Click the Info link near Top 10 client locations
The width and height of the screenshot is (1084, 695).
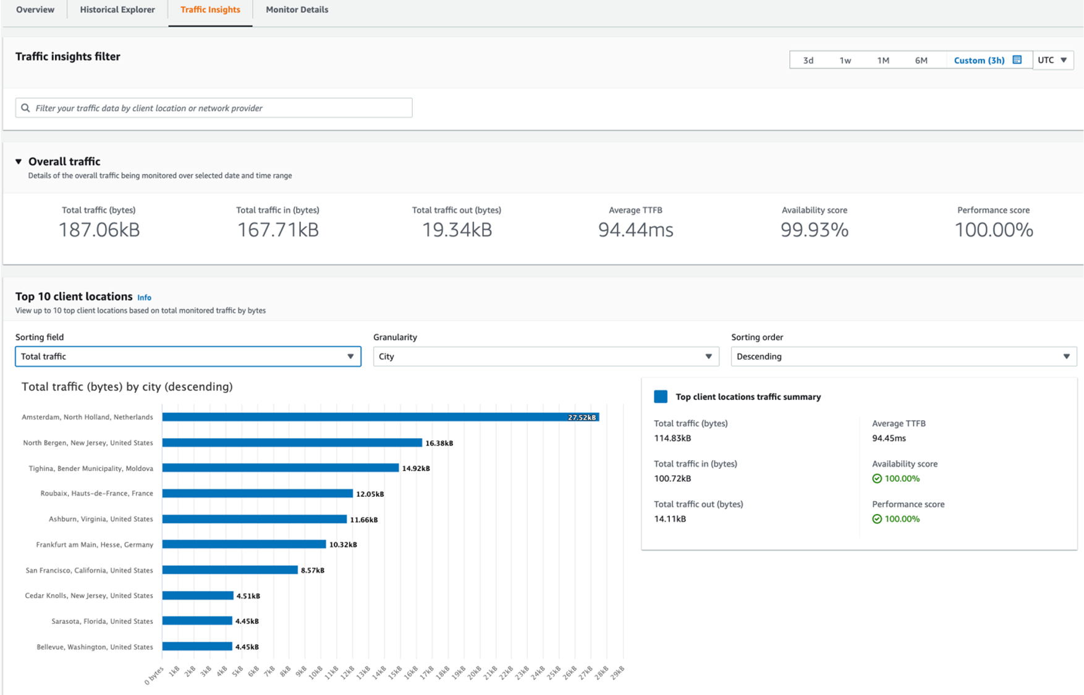pyautogui.click(x=144, y=298)
